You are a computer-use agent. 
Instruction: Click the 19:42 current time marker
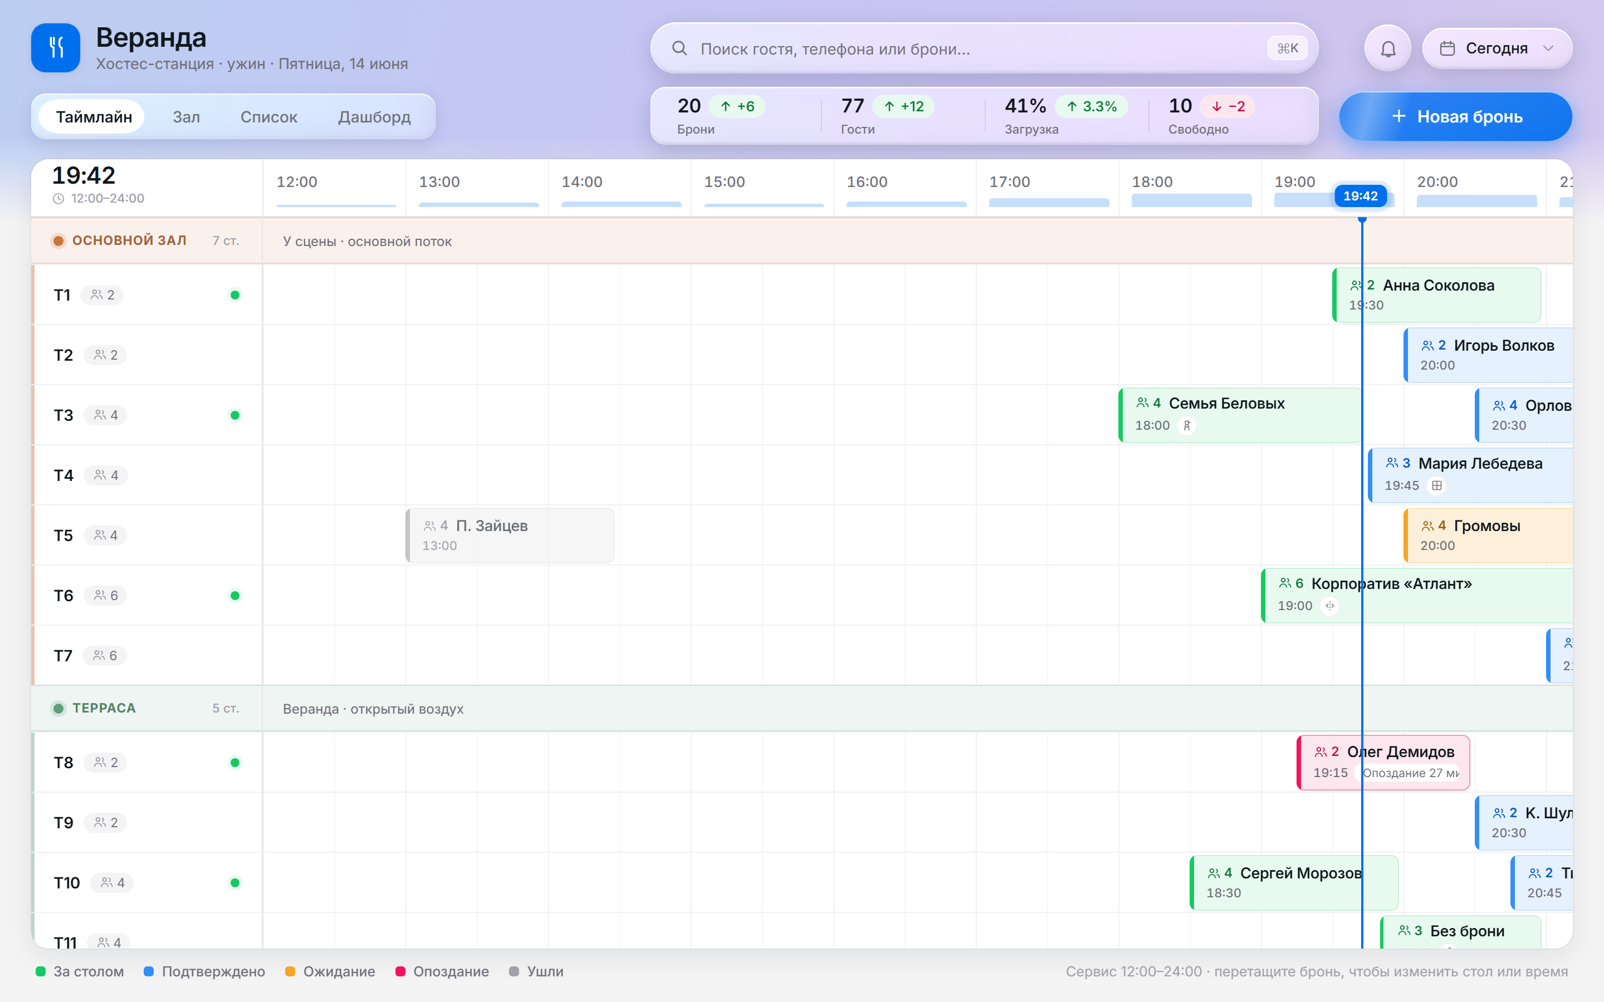pyautogui.click(x=1361, y=196)
